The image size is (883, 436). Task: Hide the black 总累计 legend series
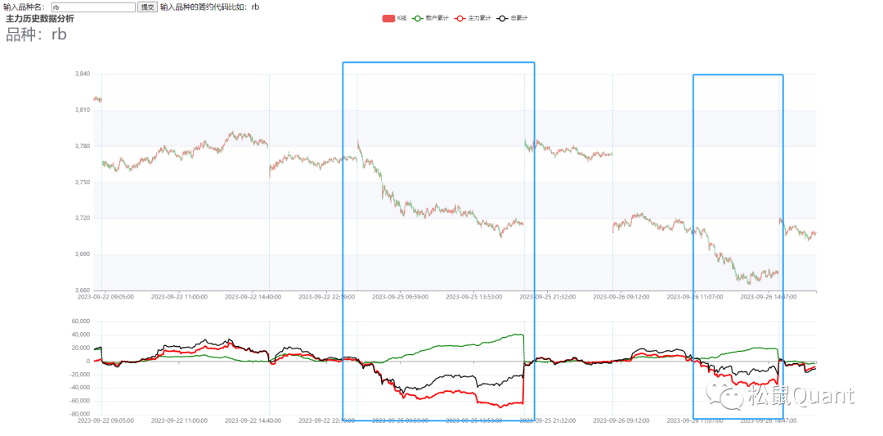tap(513, 18)
